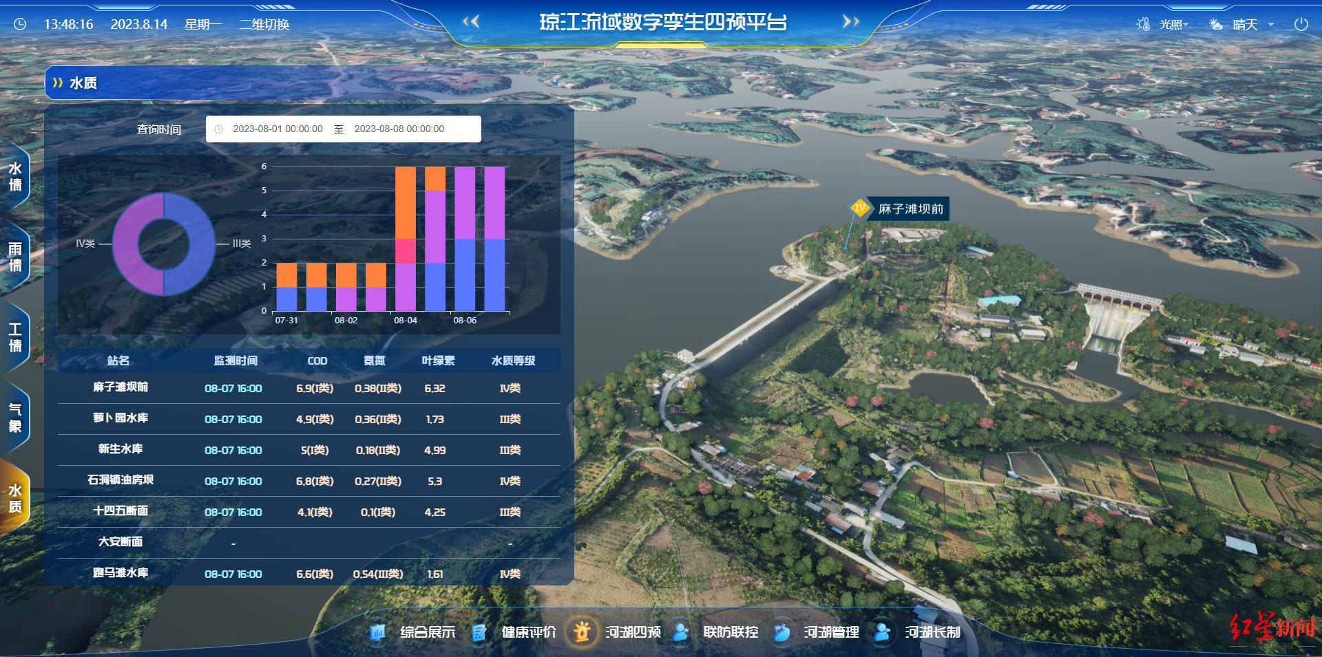
Task: Open the 光照 dropdown
Action: (1174, 24)
